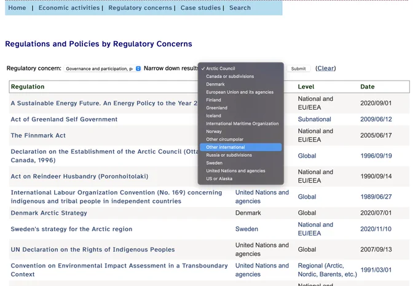Open ILO Convention No. 169 link
Image resolution: width=418 pixels, height=286 pixels.
116,197
